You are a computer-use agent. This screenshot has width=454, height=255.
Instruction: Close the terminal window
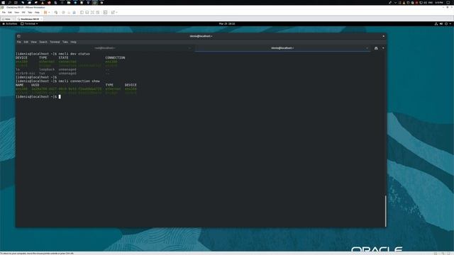(384, 36)
